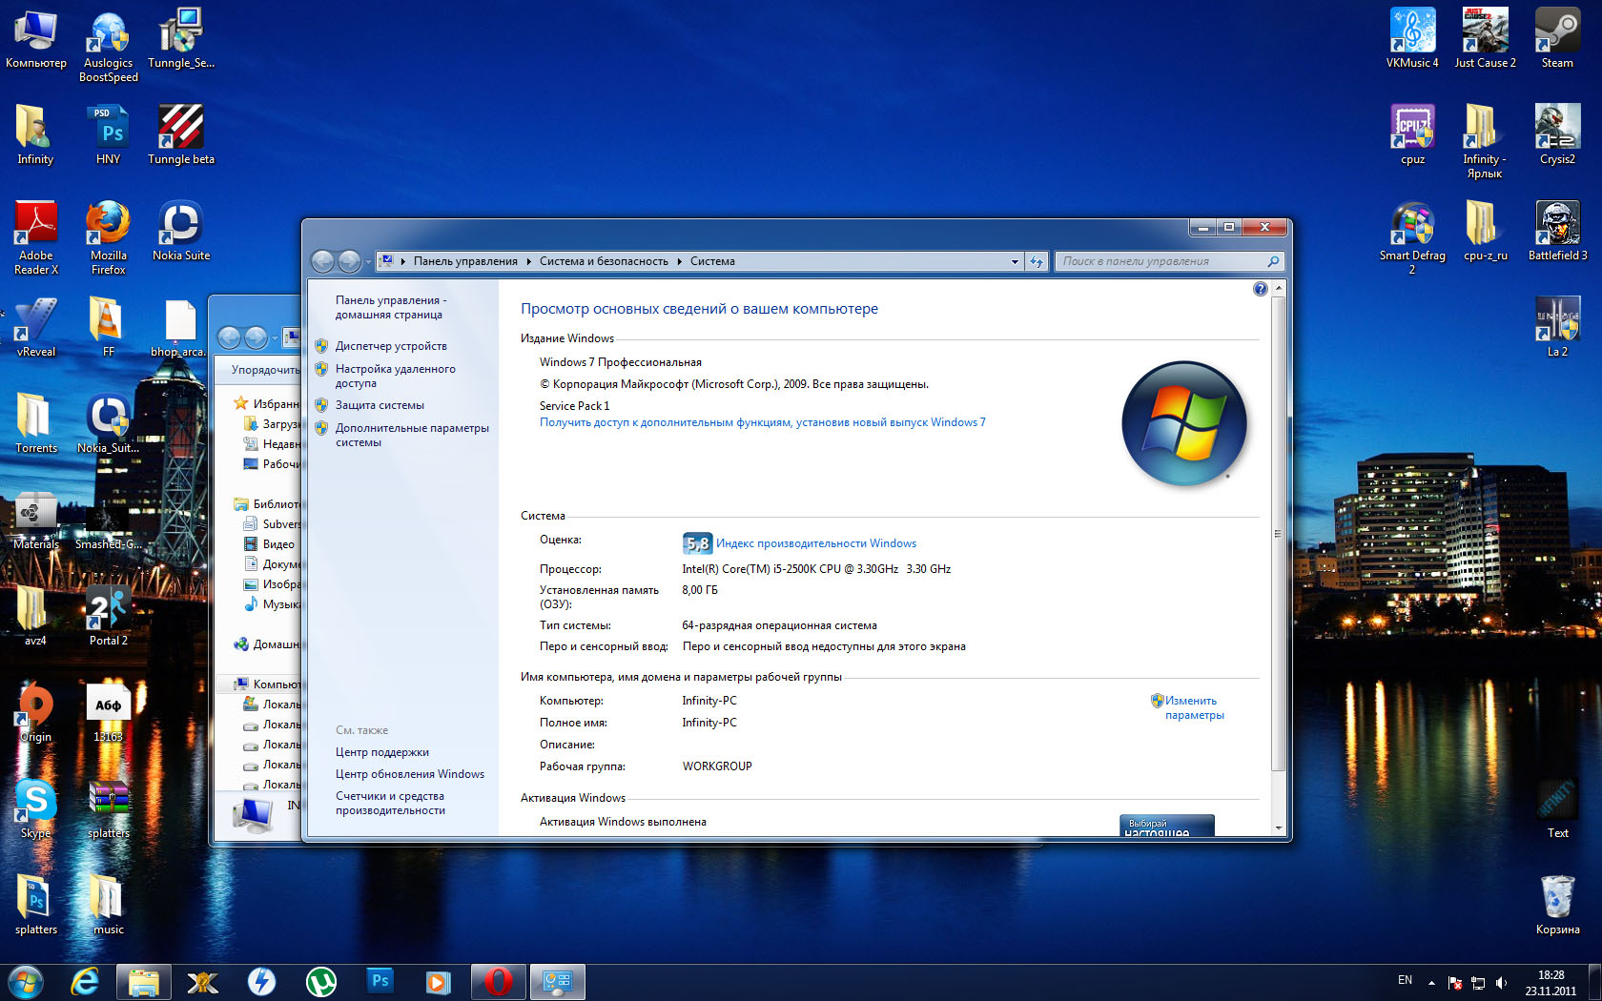Expand arrow after Панель управления breadcrumb

coord(529,261)
